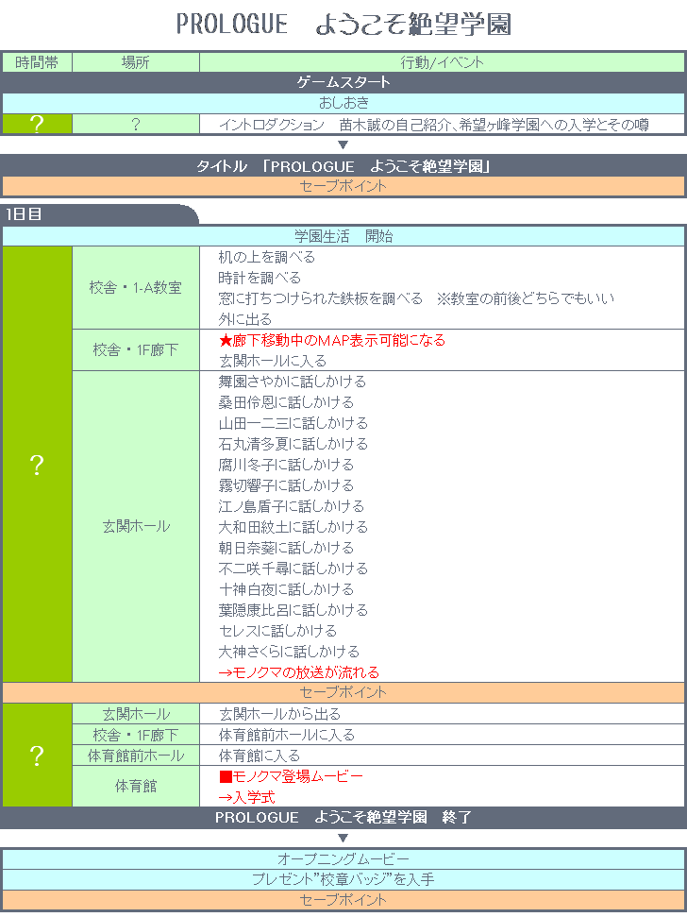Click the オープニングムービー row
The image size is (687, 917).
[343, 859]
